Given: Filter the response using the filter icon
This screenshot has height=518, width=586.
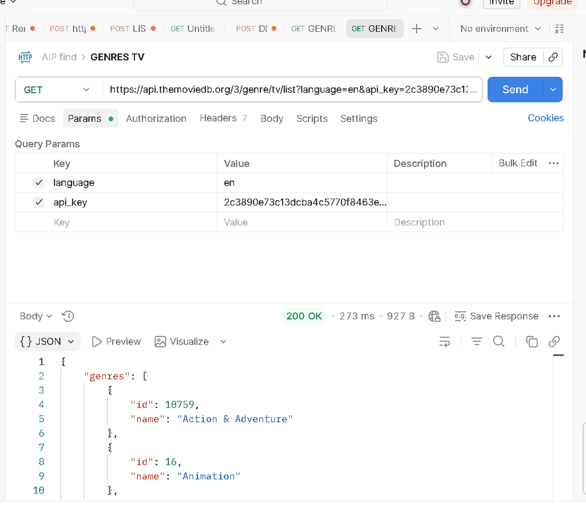Looking at the screenshot, I should point(477,342).
